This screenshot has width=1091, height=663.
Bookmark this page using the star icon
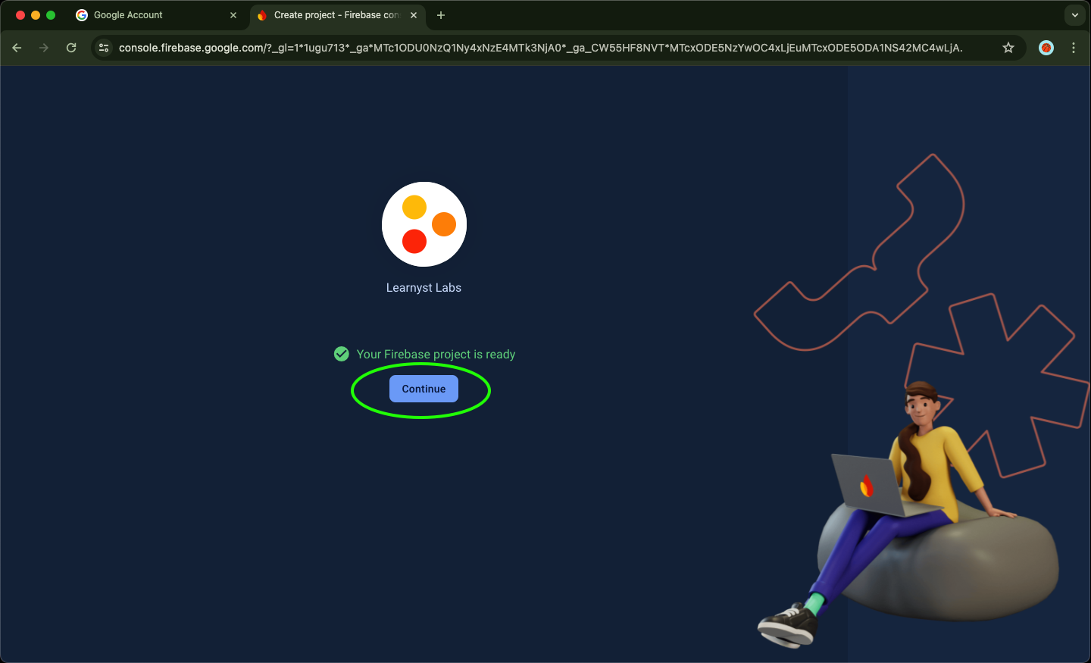[x=1008, y=47]
